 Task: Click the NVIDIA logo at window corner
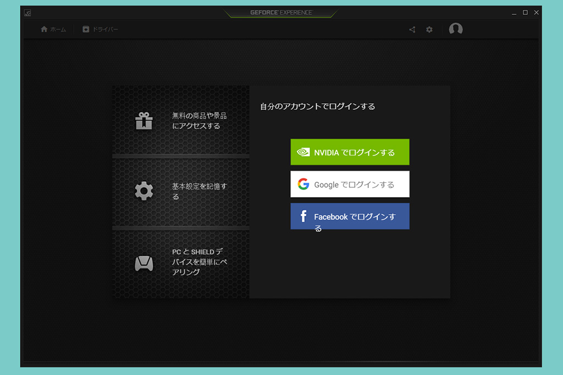pyautogui.click(x=27, y=13)
